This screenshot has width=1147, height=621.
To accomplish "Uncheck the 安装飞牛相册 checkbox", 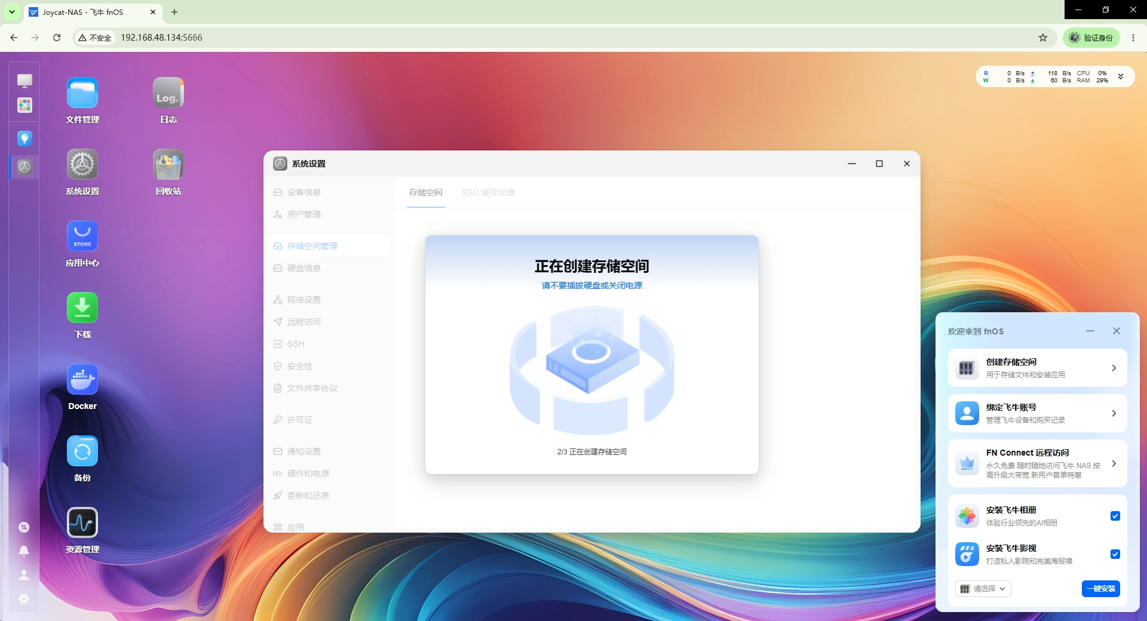I will point(1115,516).
